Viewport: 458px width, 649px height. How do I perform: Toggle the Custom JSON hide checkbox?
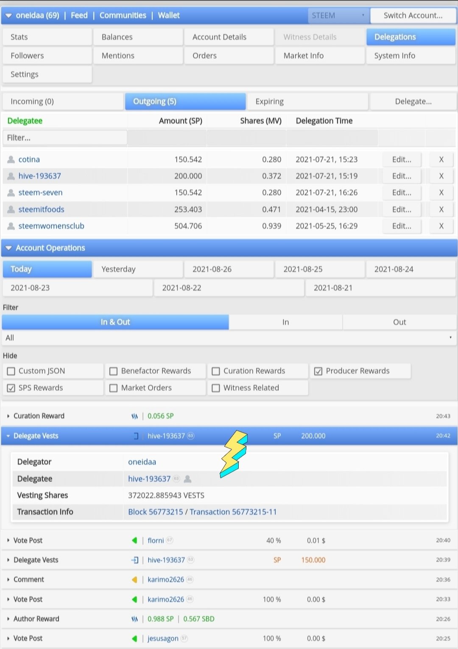pyautogui.click(x=11, y=372)
